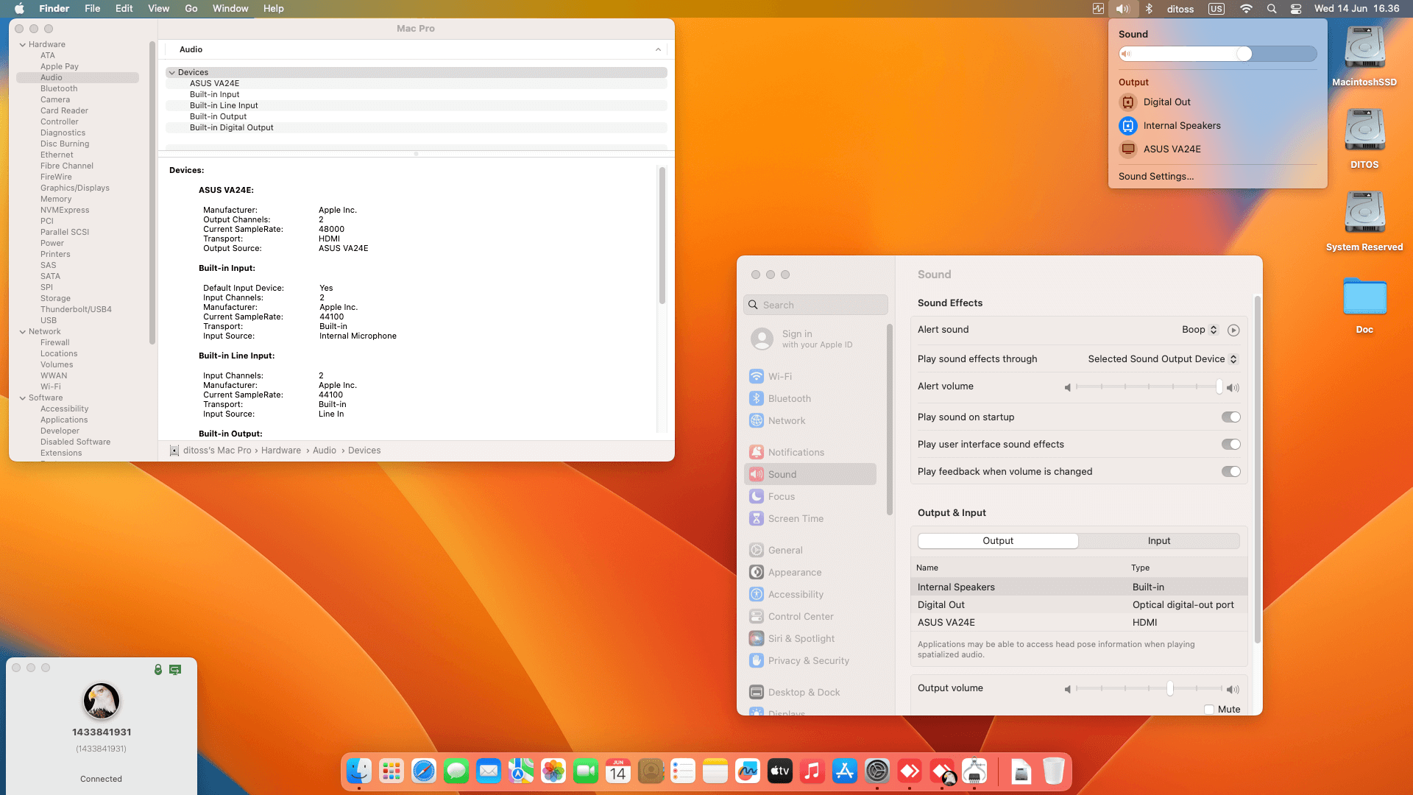Open Play sound effects through dropdown

(1163, 359)
